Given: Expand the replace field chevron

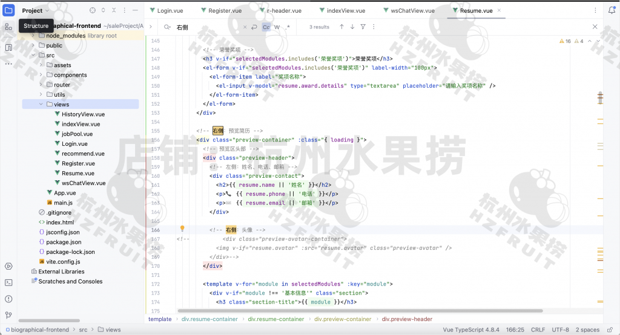Looking at the screenshot, I should [151, 27].
